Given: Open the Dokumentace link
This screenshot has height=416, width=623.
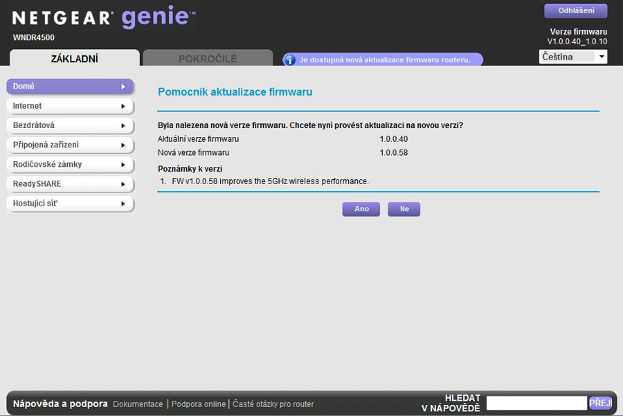Looking at the screenshot, I should (138, 404).
